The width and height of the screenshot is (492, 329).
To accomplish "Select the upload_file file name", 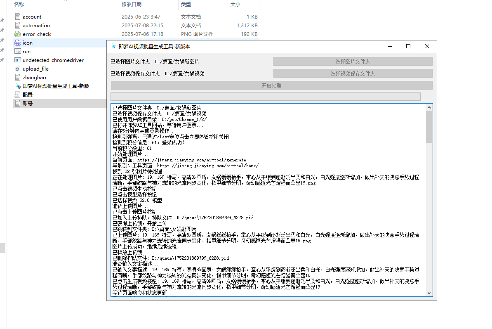I will click(35, 69).
